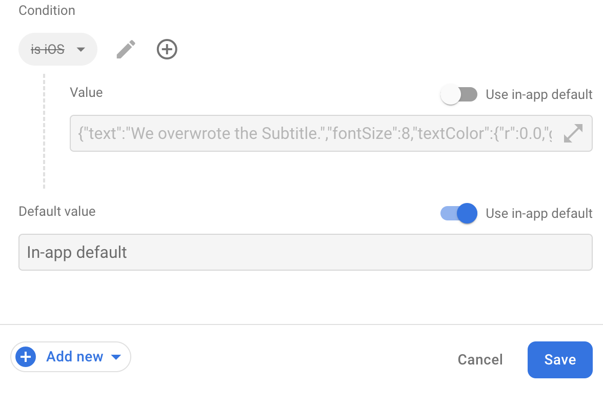Image resolution: width=603 pixels, height=406 pixels.
Task: Cancel editing the parameter
Action: [x=480, y=359]
